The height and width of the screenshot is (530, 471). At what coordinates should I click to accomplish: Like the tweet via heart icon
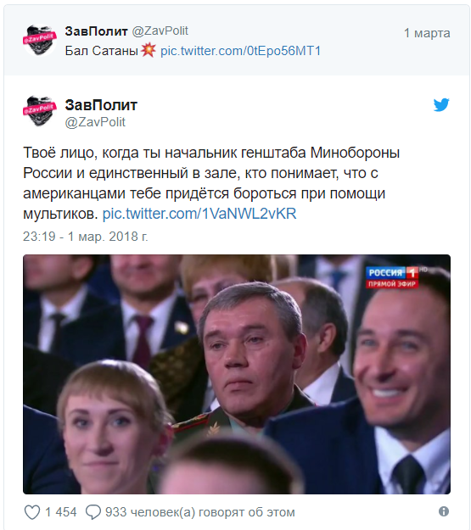(32, 512)
